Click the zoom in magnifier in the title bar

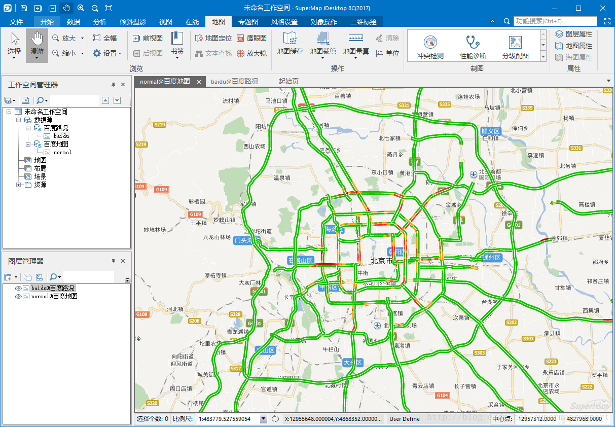click(81, 8)
